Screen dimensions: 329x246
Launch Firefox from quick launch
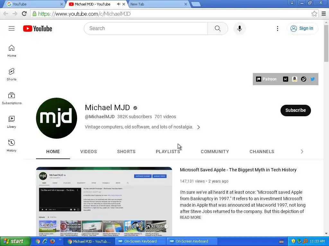pos(52,242)
